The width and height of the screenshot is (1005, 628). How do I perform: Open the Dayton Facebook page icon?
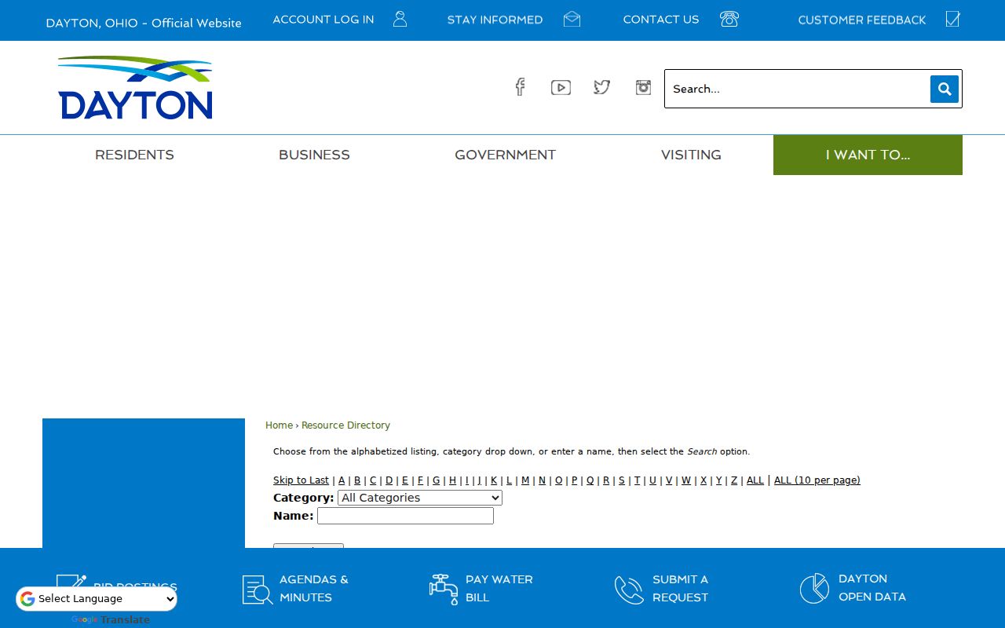point(520,87)
